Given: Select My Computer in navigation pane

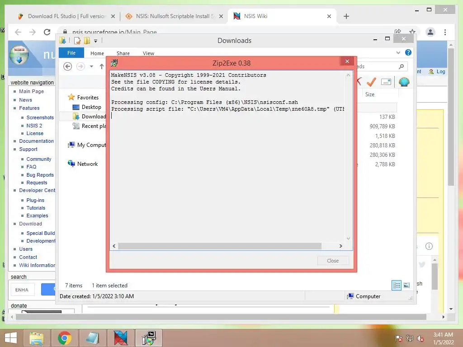Looking at the screenshot, I should 91,145.
